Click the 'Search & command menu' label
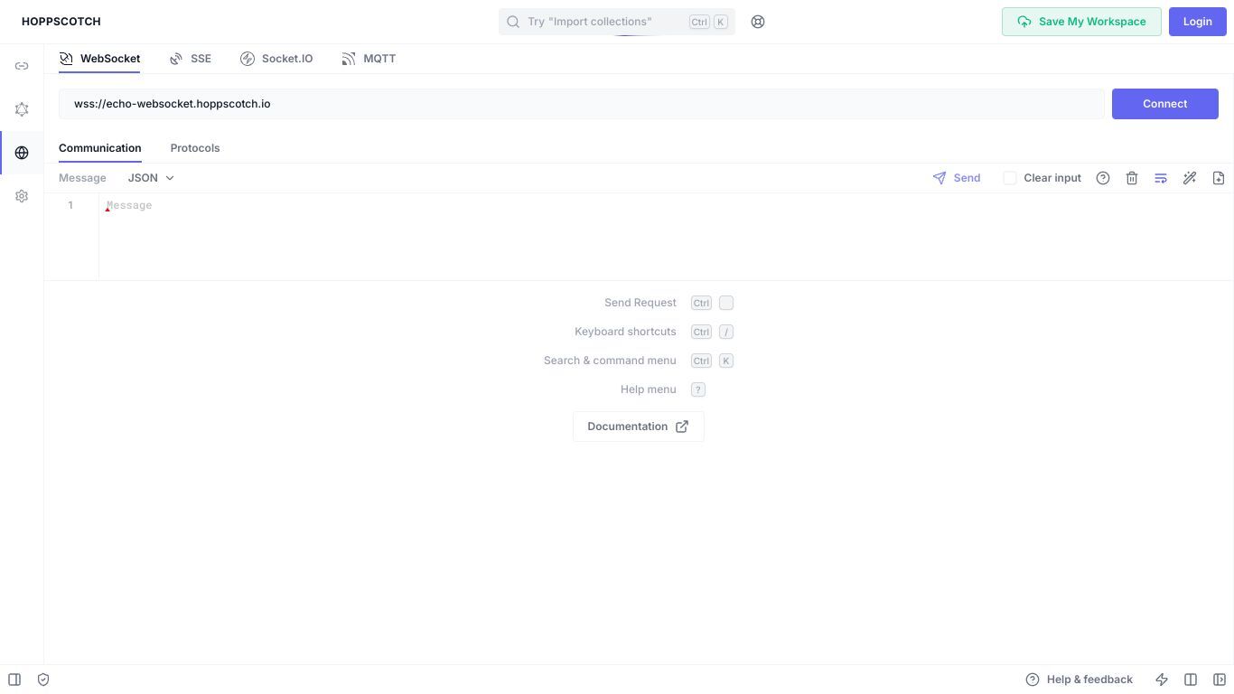The height and width of the screenshot is (694, 1234). click(x=610, y=361)
